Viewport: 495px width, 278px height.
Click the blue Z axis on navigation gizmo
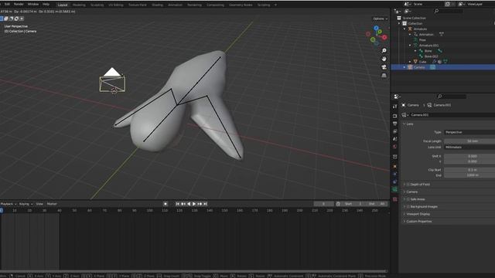click(x=376, y=29)
